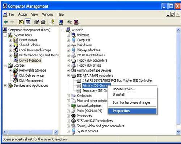Click the Event Viewer icon
This screenshot has height=144, width=181.
pos(16,40)
